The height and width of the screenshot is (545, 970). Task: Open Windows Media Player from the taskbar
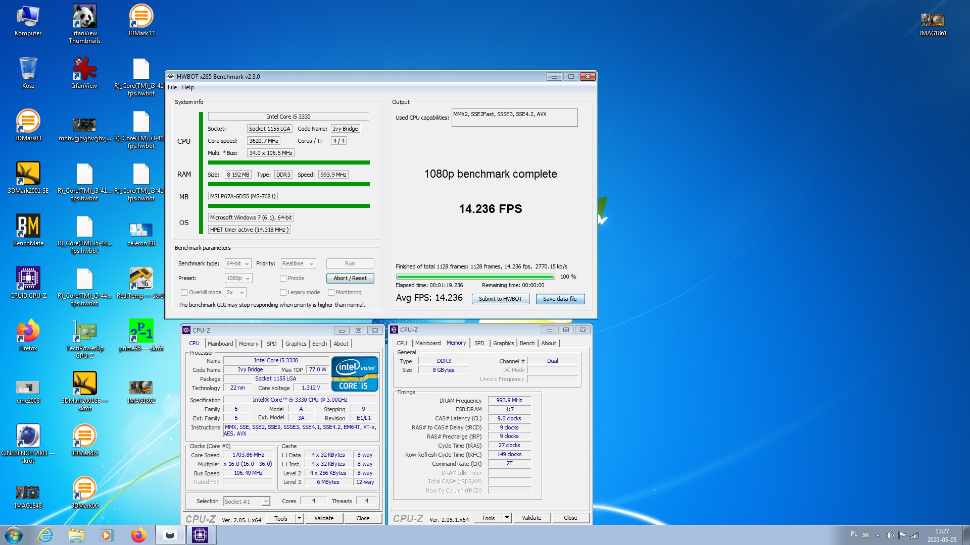tap(107, 535)
